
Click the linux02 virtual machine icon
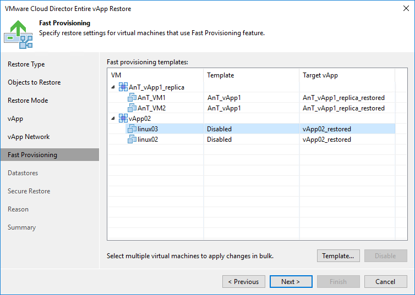[x=132, y=139]
